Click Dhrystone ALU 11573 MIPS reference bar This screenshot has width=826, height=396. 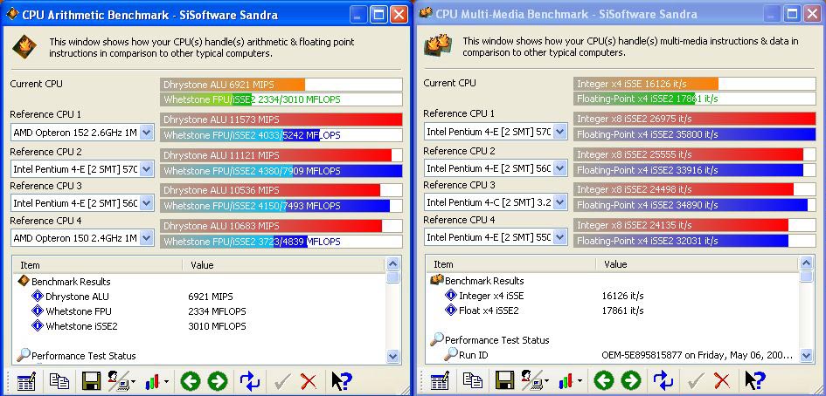(x=281, y=119)
